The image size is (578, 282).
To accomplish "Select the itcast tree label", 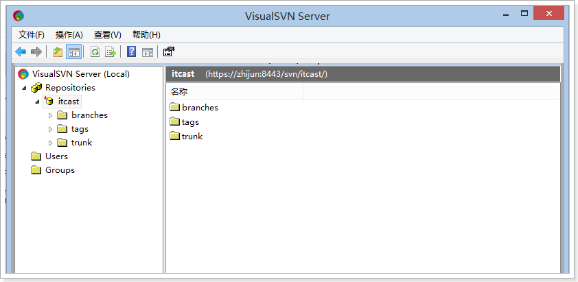I will tap(69, 102).
